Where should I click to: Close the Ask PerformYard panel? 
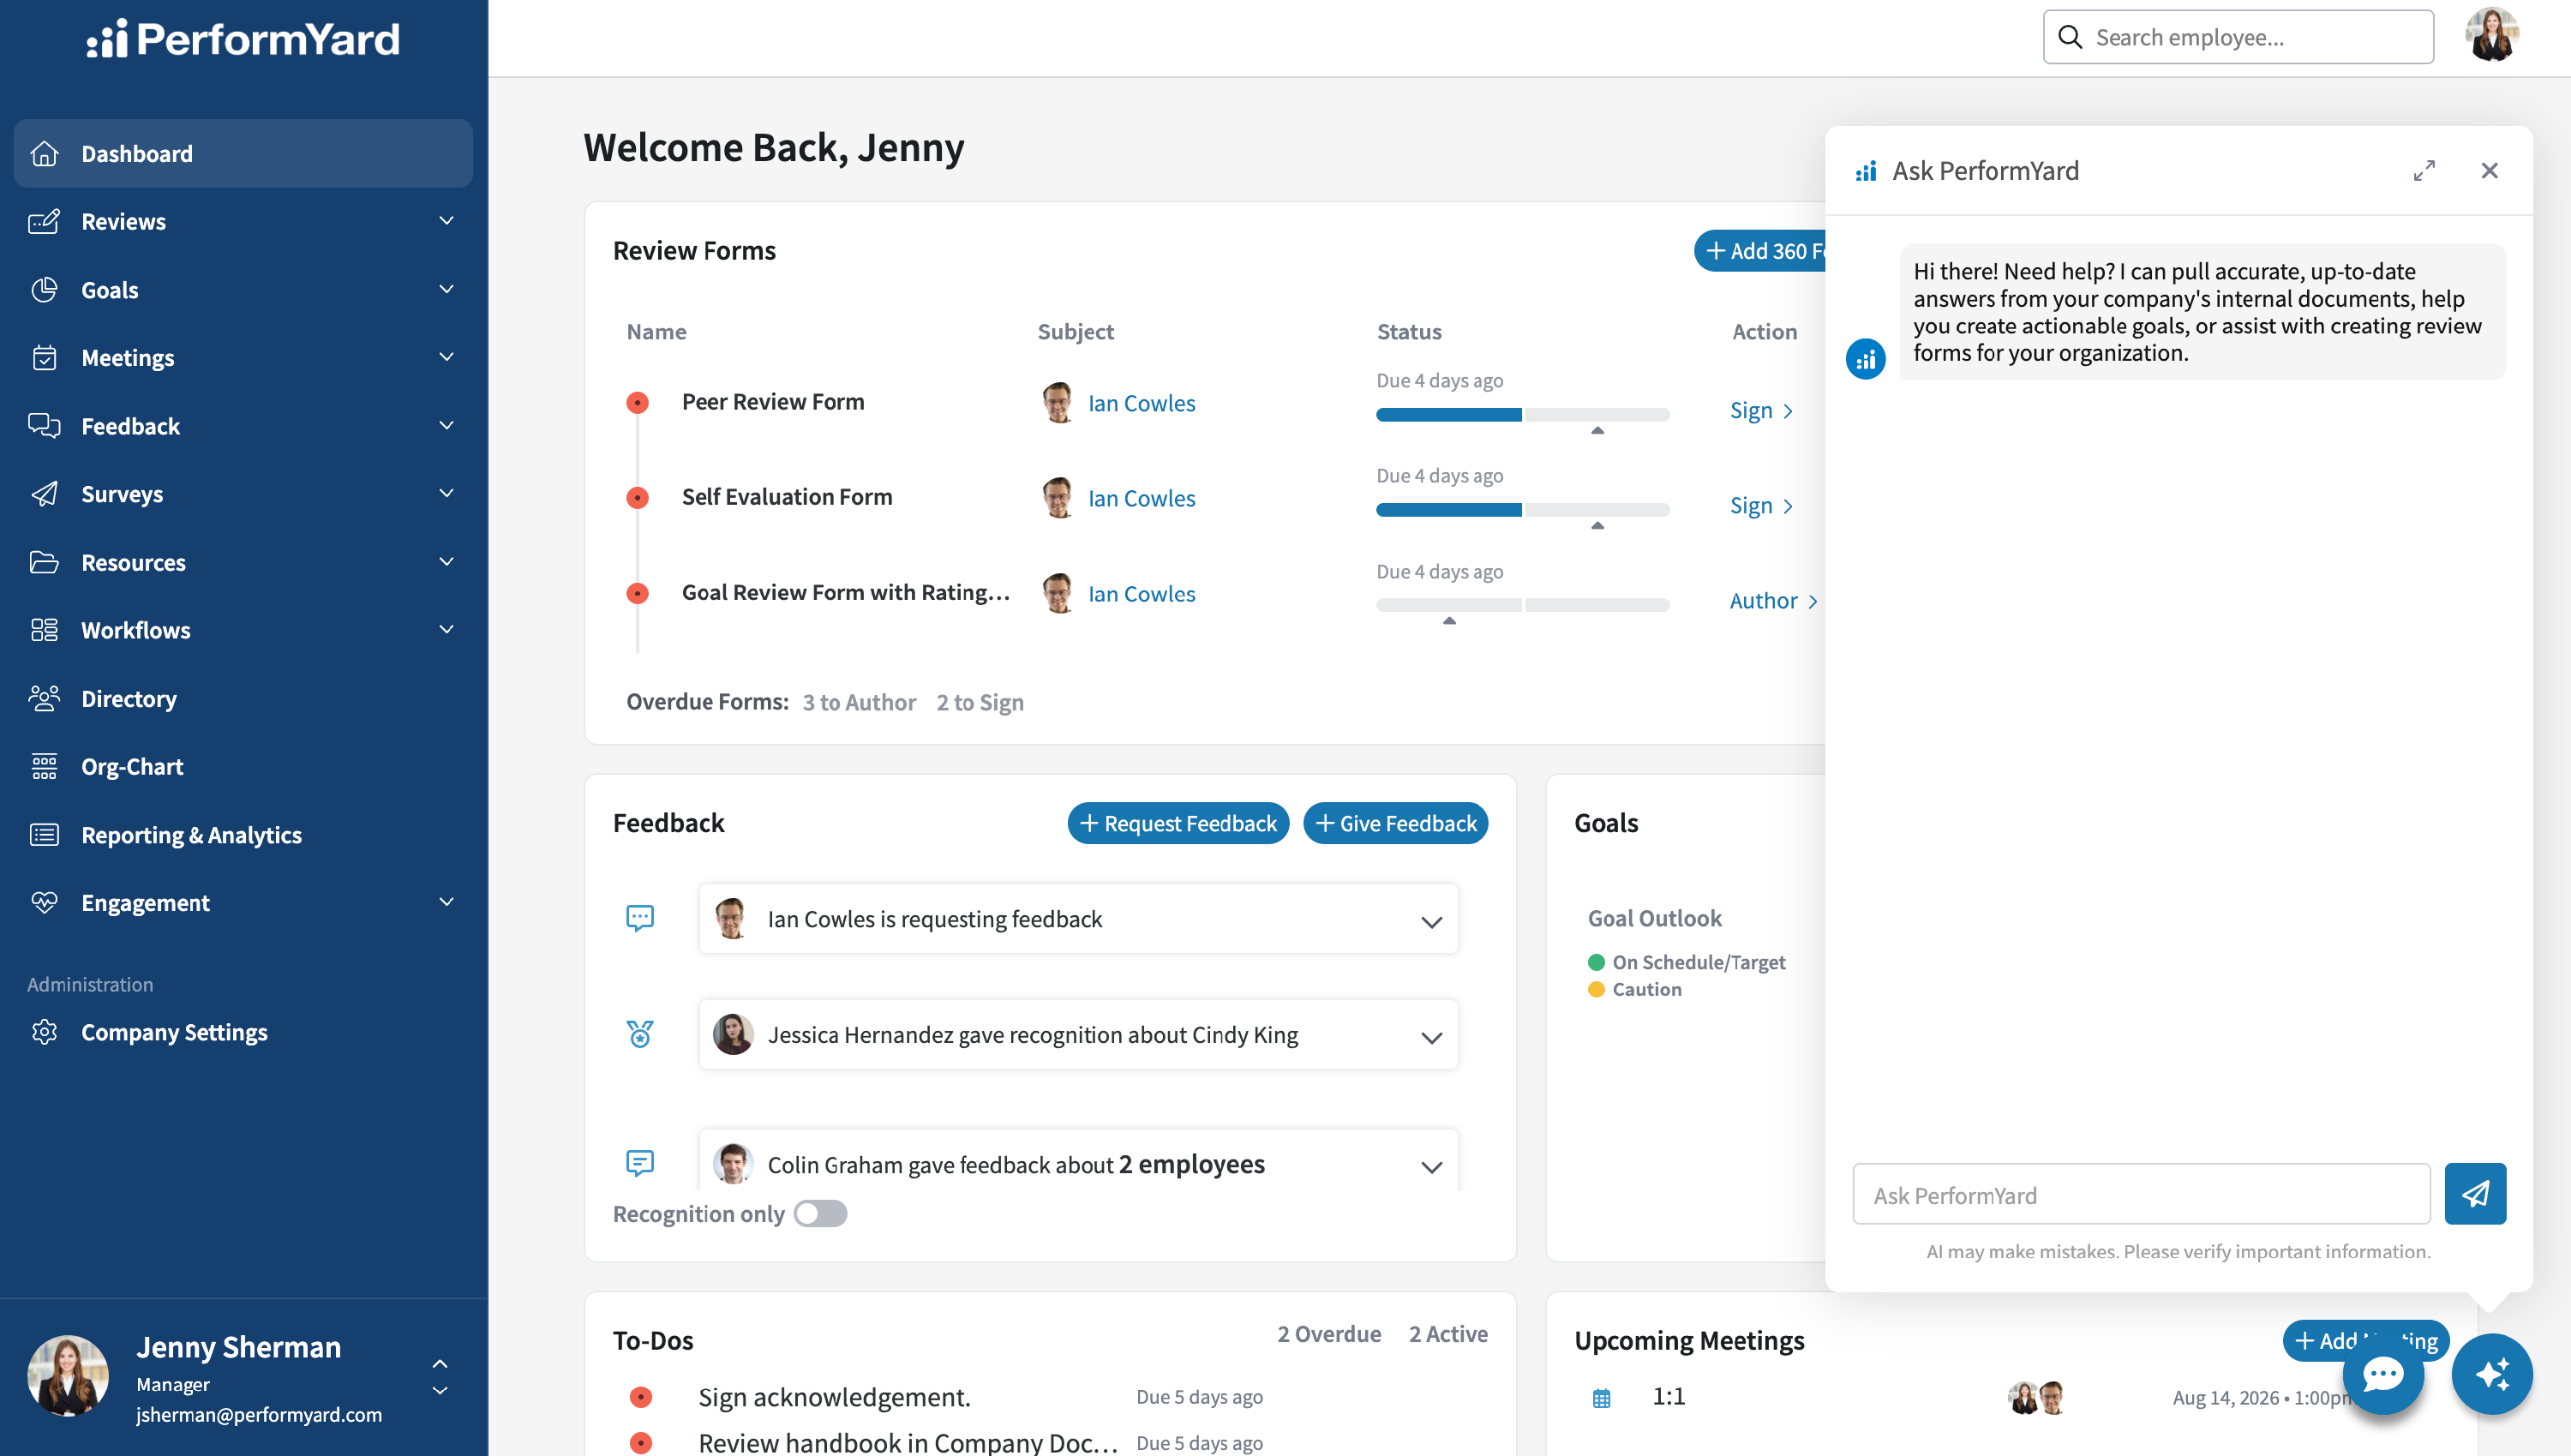tap(2490, 171)
